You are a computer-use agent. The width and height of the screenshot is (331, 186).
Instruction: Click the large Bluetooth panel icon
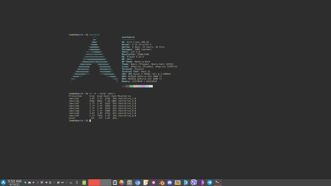click(77, 183)
